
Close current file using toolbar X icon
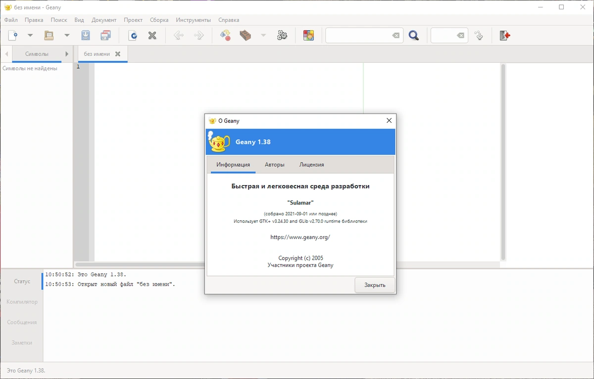(x=152, y=36)
